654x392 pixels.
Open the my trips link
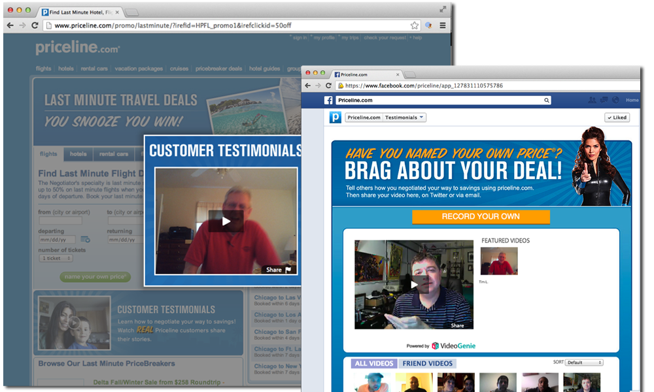pyautogui.click(x=350, y=37)
